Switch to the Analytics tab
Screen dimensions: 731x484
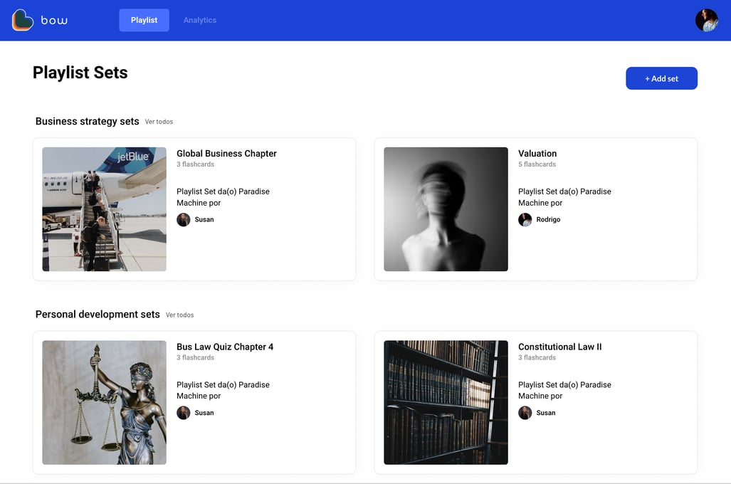(199, 20)
